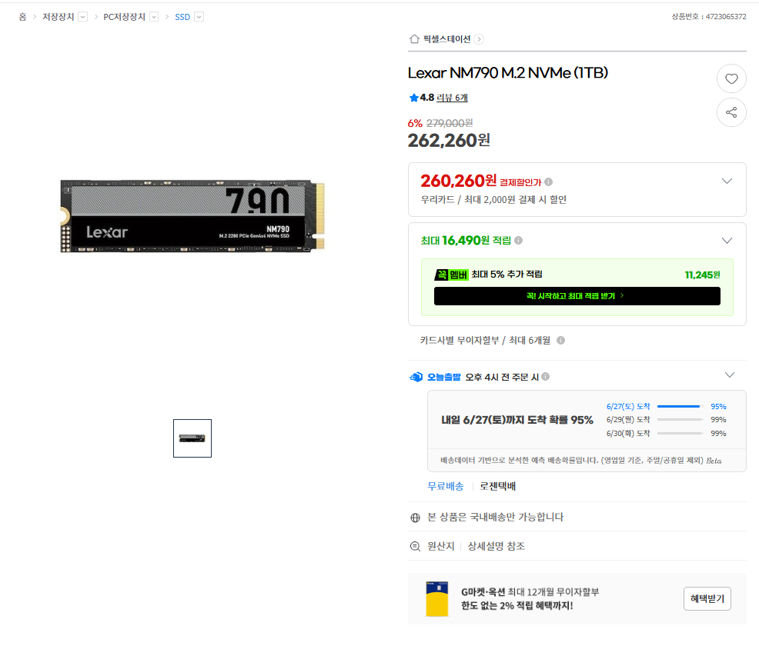Click 우리카드 / 최대 2,000원 결제 시 할인 text
Image resolution: width=759 pixels, height=646 pixels.
tap(493, 200)
